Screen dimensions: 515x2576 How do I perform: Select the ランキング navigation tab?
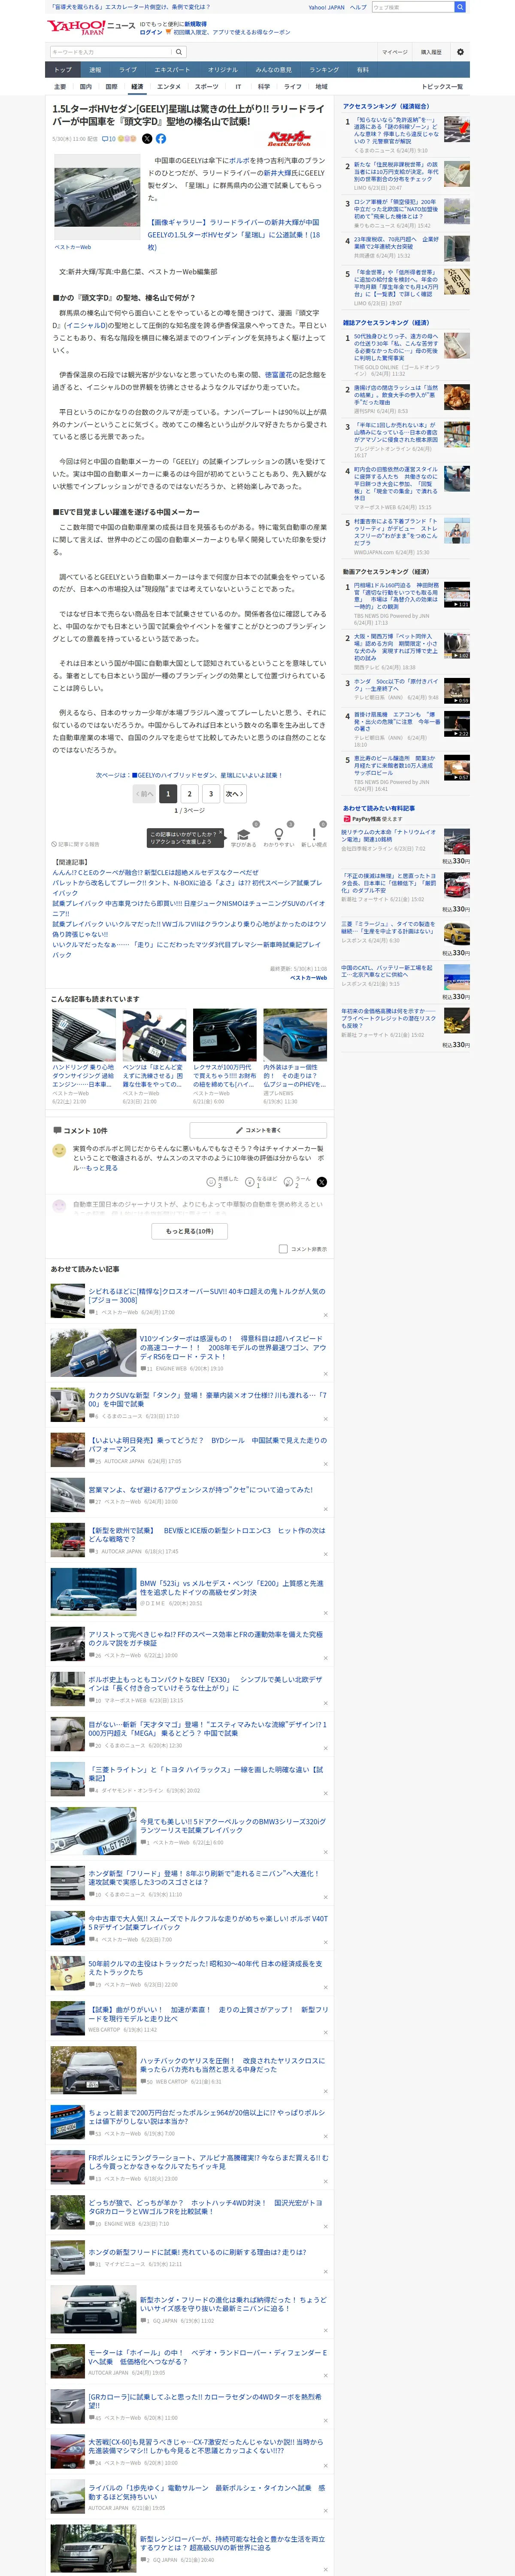324,70
